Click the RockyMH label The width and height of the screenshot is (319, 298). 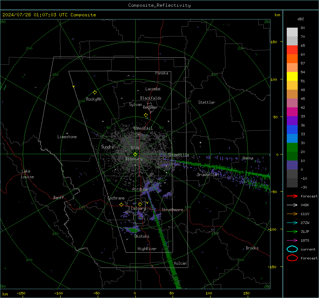tap(94, 99)
